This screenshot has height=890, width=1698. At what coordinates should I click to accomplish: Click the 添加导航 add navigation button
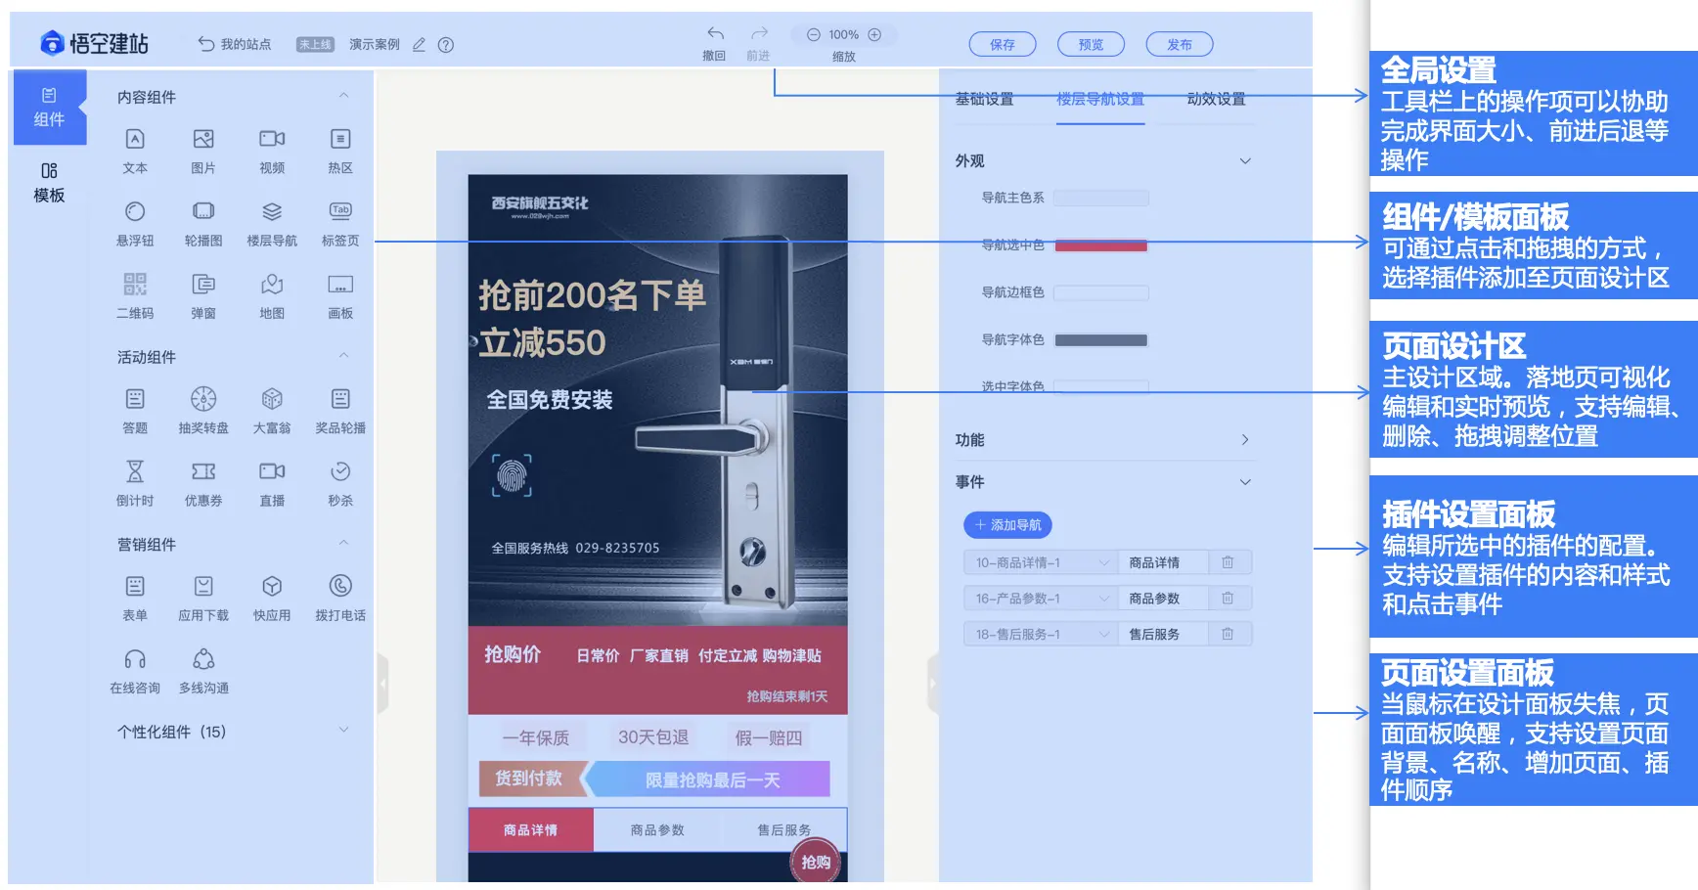pos(1006,524)
